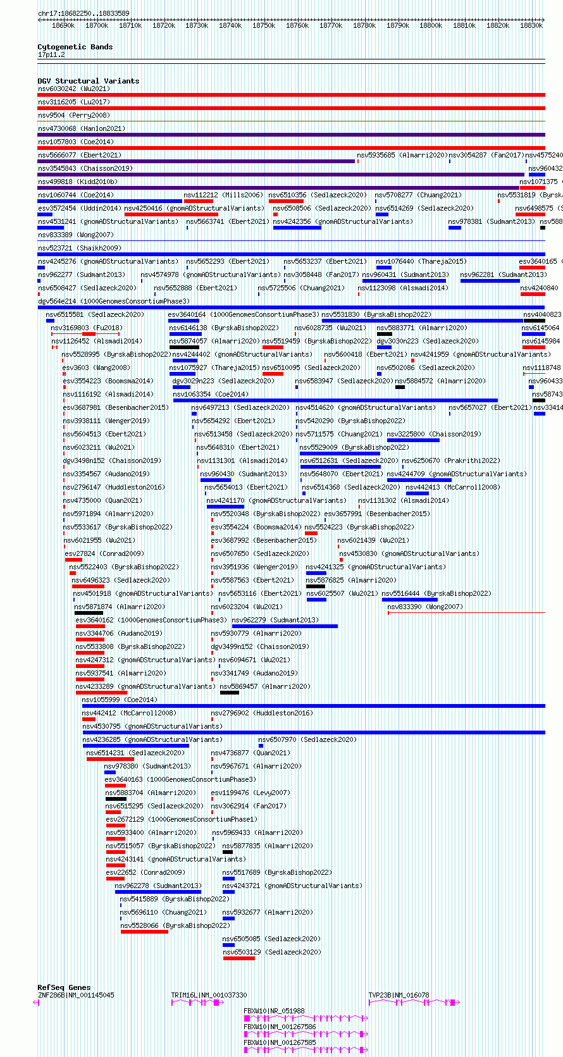Open the RefSeq Genes track title

pyautogui.click(x=64, y=987)
